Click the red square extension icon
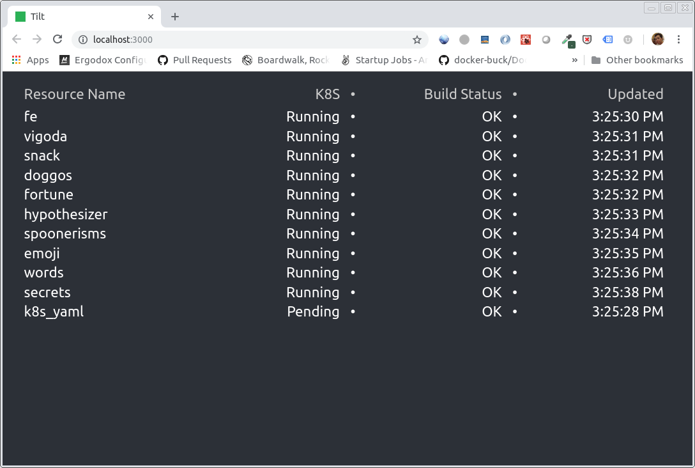Image resolution: width=695 pixels, height=468 pixels. pos(526,40)
